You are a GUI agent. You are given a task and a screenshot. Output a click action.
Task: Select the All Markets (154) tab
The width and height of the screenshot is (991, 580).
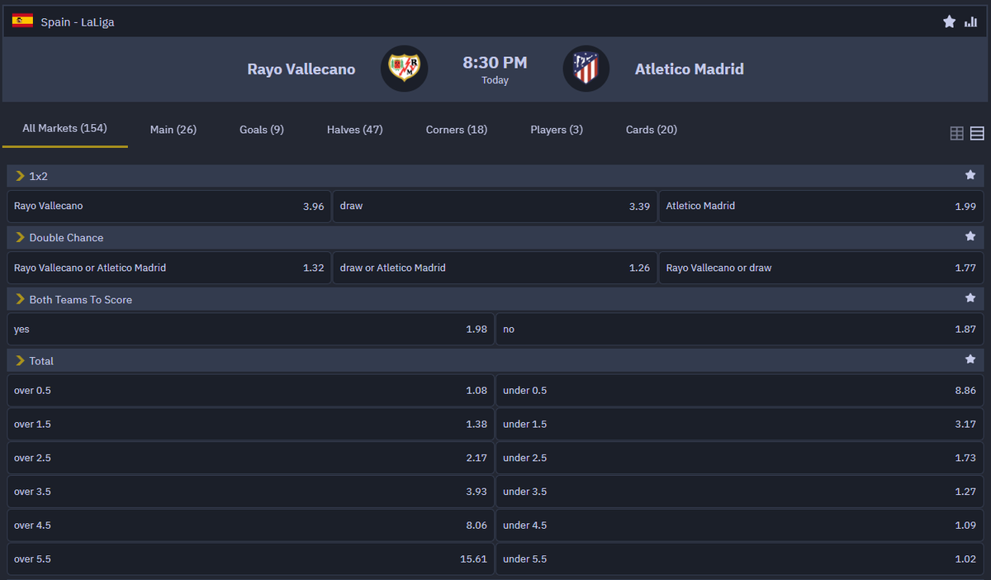click(x=64, y=129)
